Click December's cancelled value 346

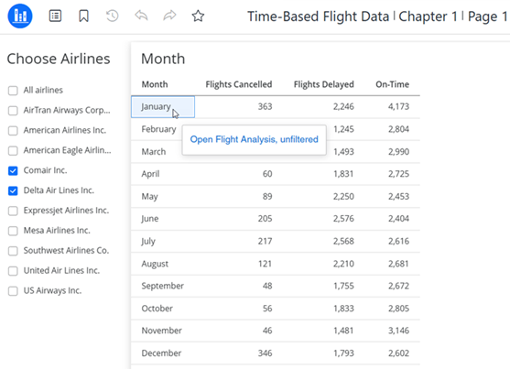(x=266, y=353)
